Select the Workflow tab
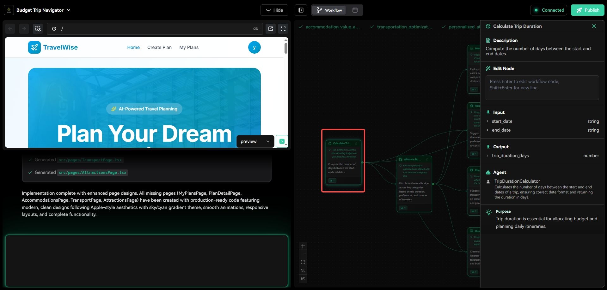 [x=329, y=10]
